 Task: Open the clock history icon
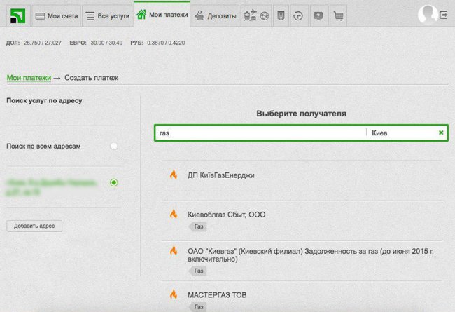(299, 15)
